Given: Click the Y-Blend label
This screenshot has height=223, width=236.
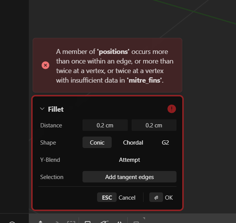Looking at the screenshot, I should 50,160.
